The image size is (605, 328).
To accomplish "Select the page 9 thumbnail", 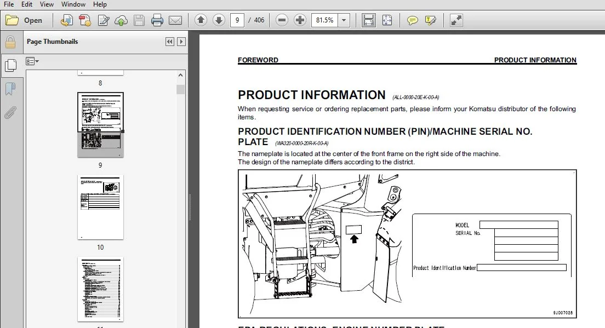I will (100, 124).
